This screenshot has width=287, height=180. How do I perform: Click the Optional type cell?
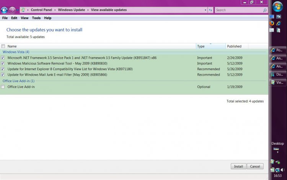coord(204,87)
